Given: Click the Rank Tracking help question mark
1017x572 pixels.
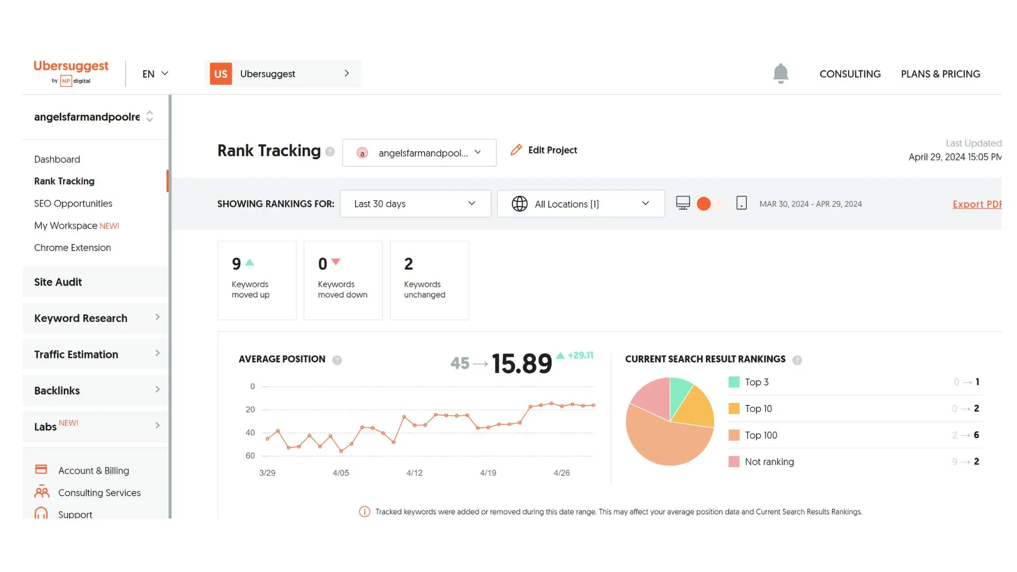Looking at the screenshot, I should pyautogui.click(x=330, y=151).
